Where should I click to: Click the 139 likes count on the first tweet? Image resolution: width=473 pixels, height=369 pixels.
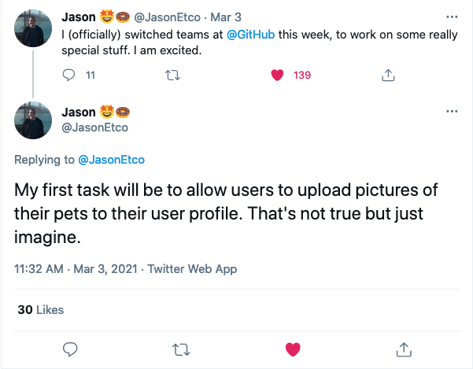[302, 75]
